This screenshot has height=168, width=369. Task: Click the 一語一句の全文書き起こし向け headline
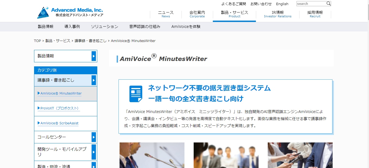point(196,99)
